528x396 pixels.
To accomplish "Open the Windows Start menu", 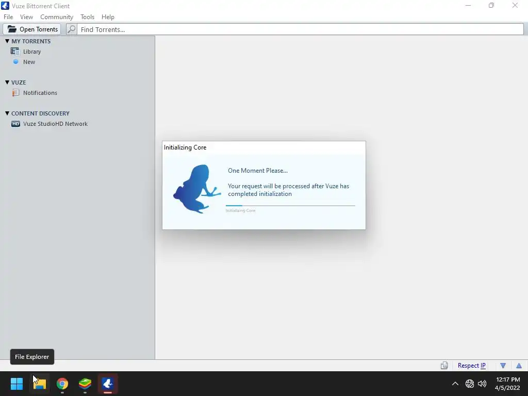I will (16, 384).
